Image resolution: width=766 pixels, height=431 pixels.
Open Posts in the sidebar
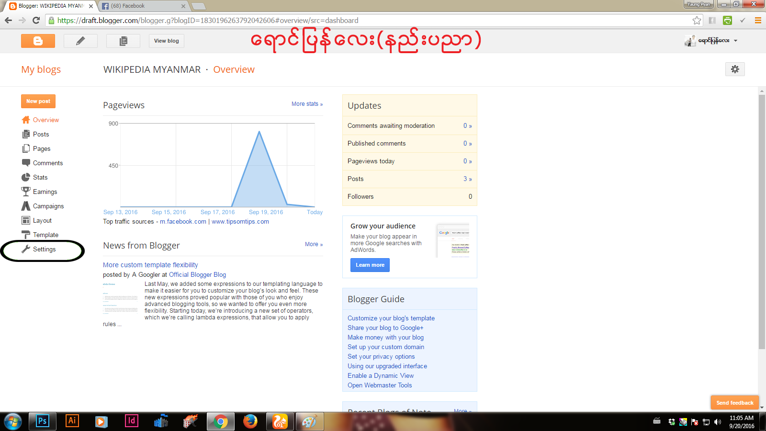click(41, 134)
